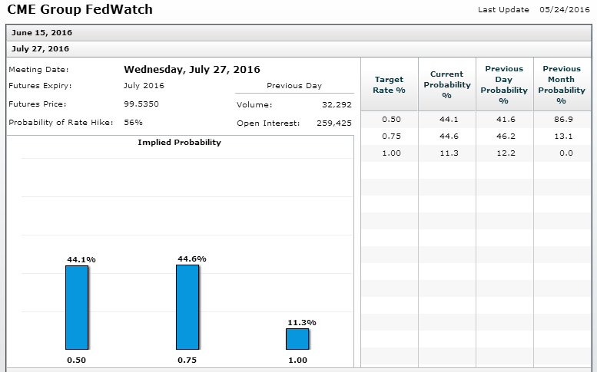Click the 0.50 chart axis label
Image resolution: width=597 pixels, height=372 pixels.
coord(77,360)
